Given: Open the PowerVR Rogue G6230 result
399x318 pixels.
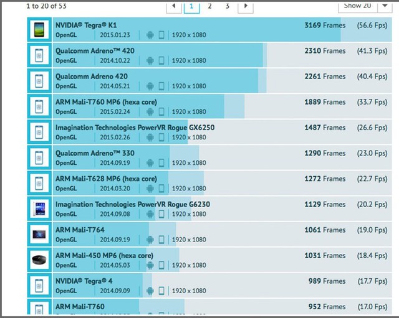Looking at the screenshot, I should pos(133,204).
